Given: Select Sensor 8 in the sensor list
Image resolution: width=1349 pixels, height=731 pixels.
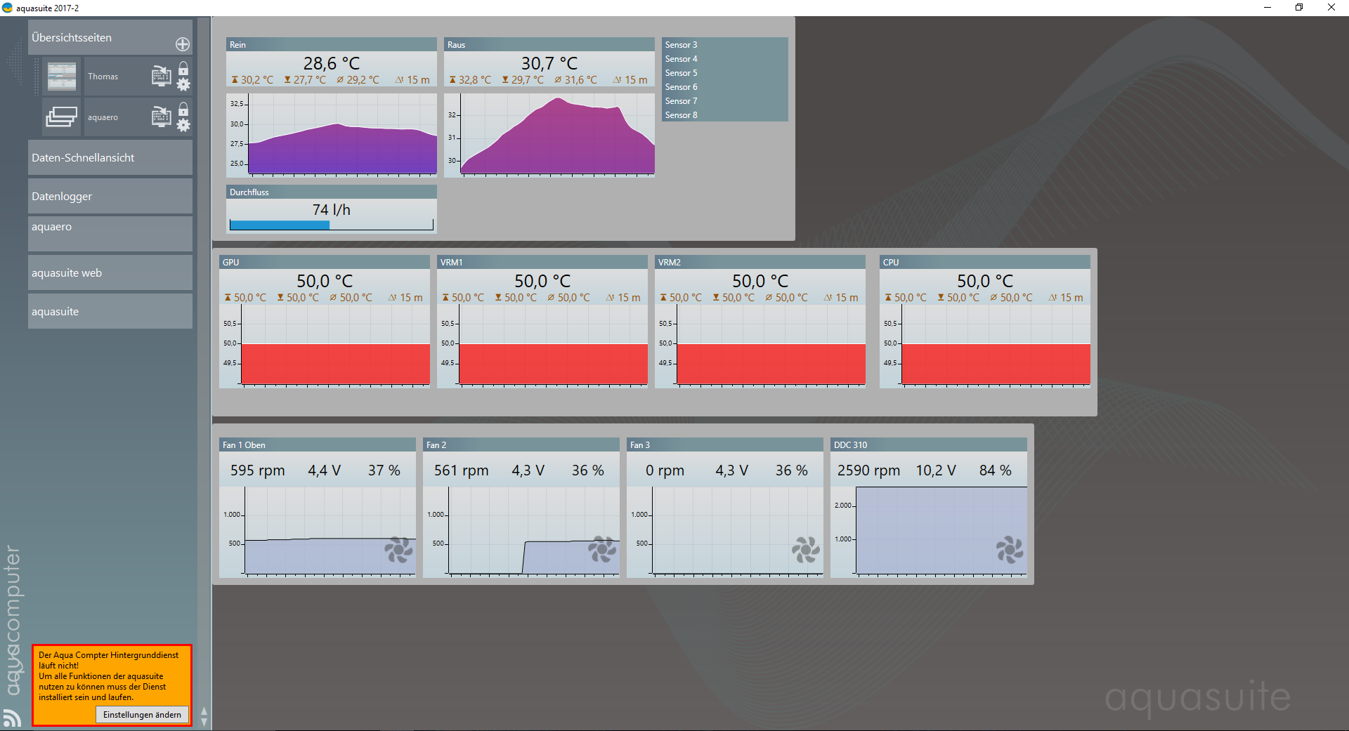Looking at the screenshot, I should click(x=725, y=115).
